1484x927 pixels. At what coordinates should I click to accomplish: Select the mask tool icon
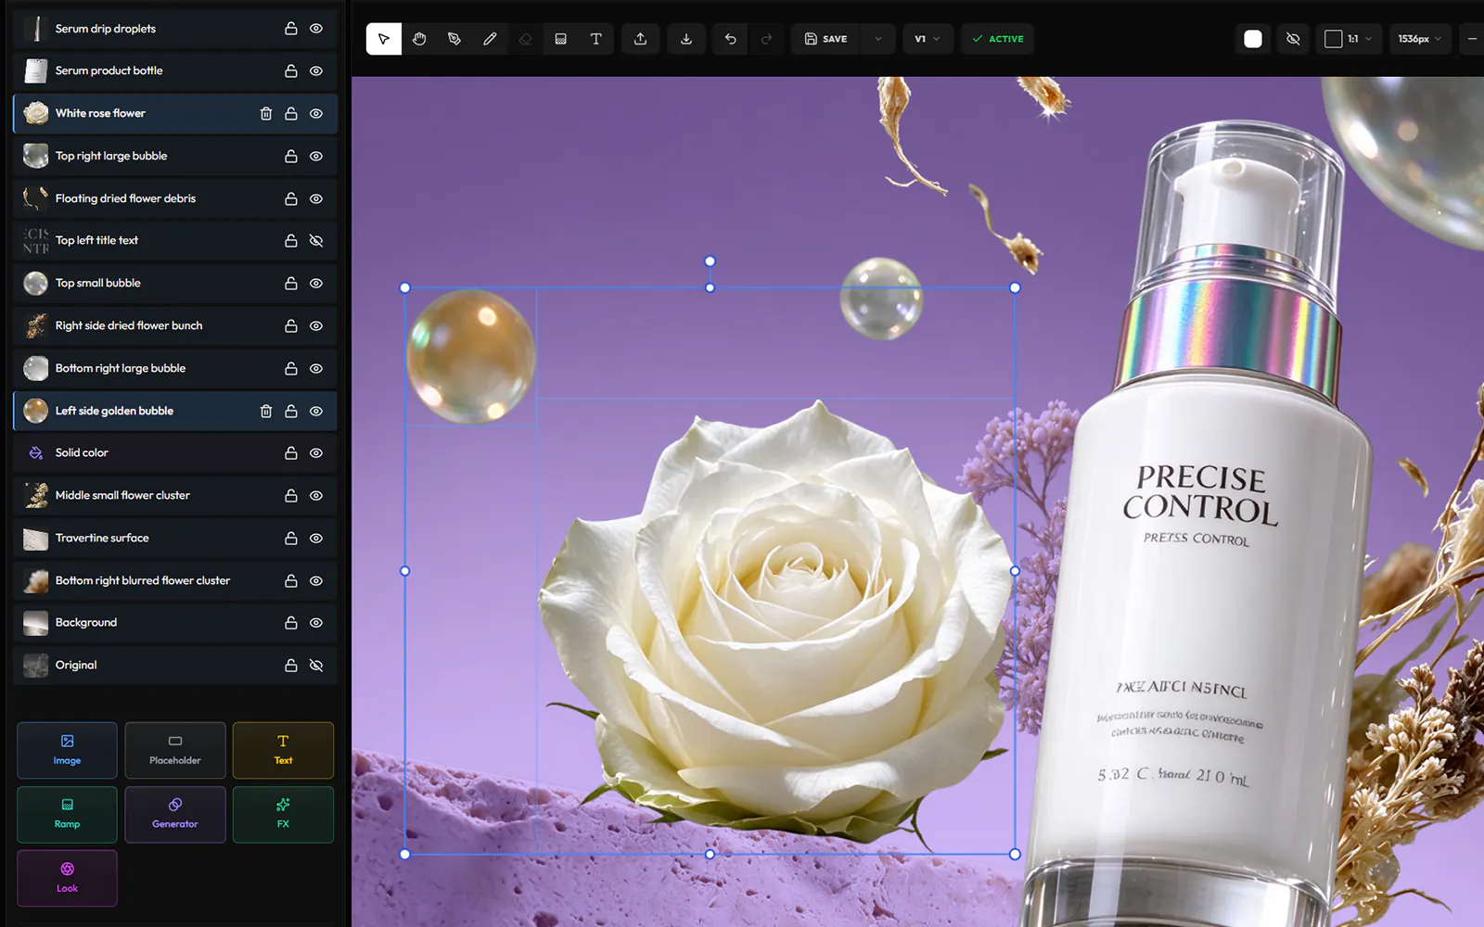coord(560,39)
